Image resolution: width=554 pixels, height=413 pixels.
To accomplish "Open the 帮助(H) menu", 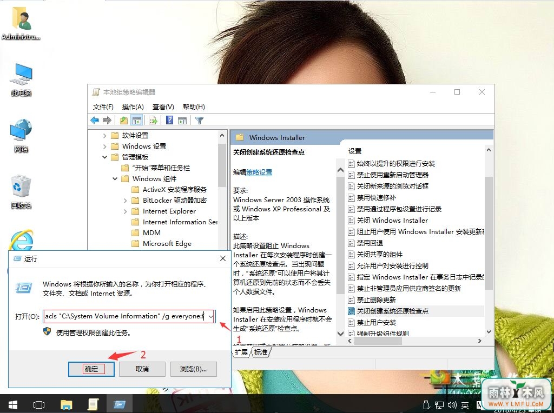I will point(194,106).
